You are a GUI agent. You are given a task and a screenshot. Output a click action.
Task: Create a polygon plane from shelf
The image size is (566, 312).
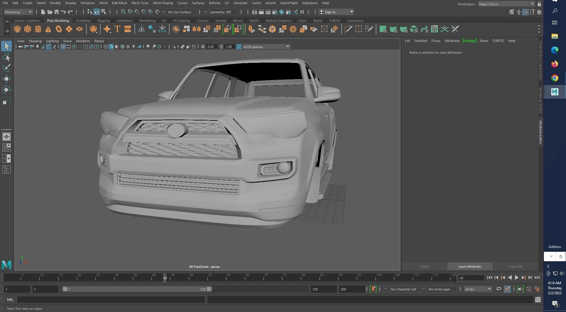click(x=69, y=29)
